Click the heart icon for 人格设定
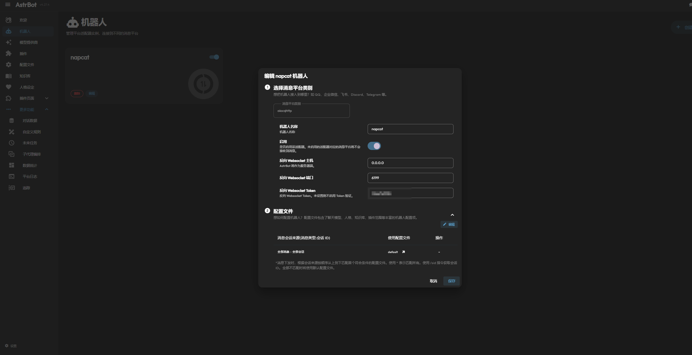Viewport: 692px width, 355px height. coord(8,87)
